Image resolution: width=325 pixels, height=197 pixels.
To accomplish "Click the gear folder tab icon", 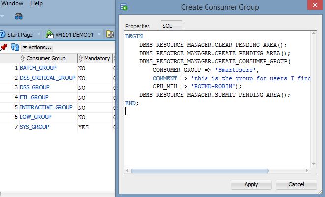I will (x=110, y=34).
